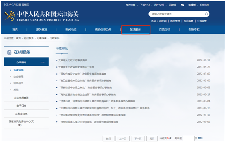Open the 首页 main navigation tab
This screenshot has width=226, height=147.
click(x=15, y=30)
